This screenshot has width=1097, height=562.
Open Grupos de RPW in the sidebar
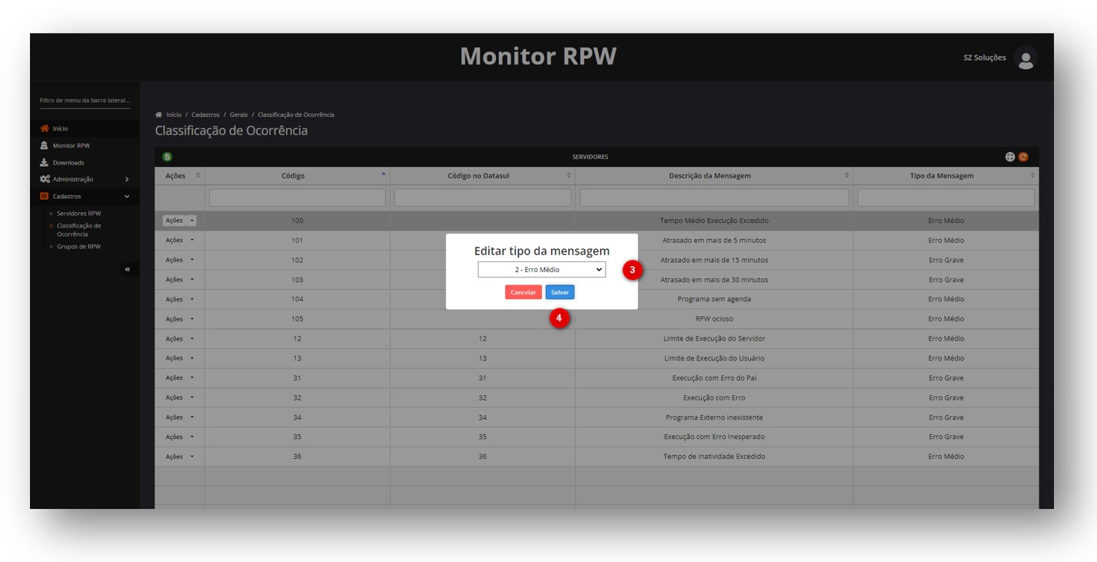[78, 247]
